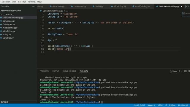Click the code minimap preview

[186, 14]
